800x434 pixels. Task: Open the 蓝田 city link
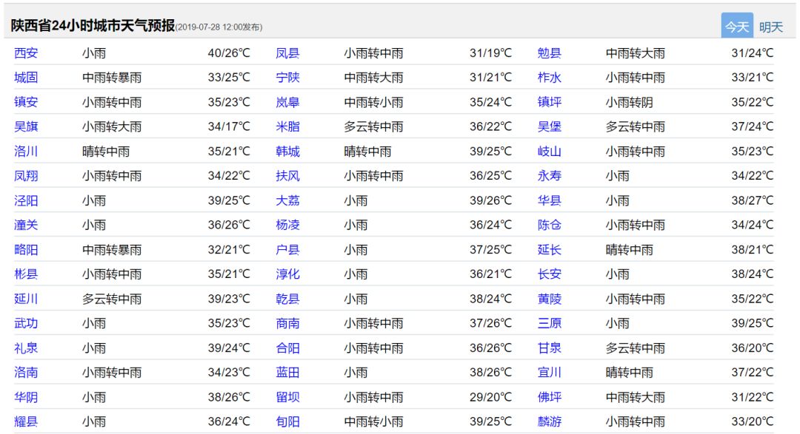(x=287, y=373)
